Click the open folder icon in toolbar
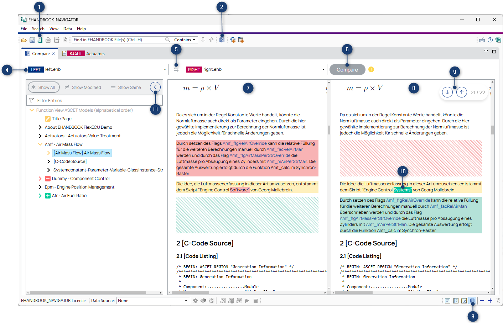The width and height of the screenshot is (503, 323). [24, 40]
